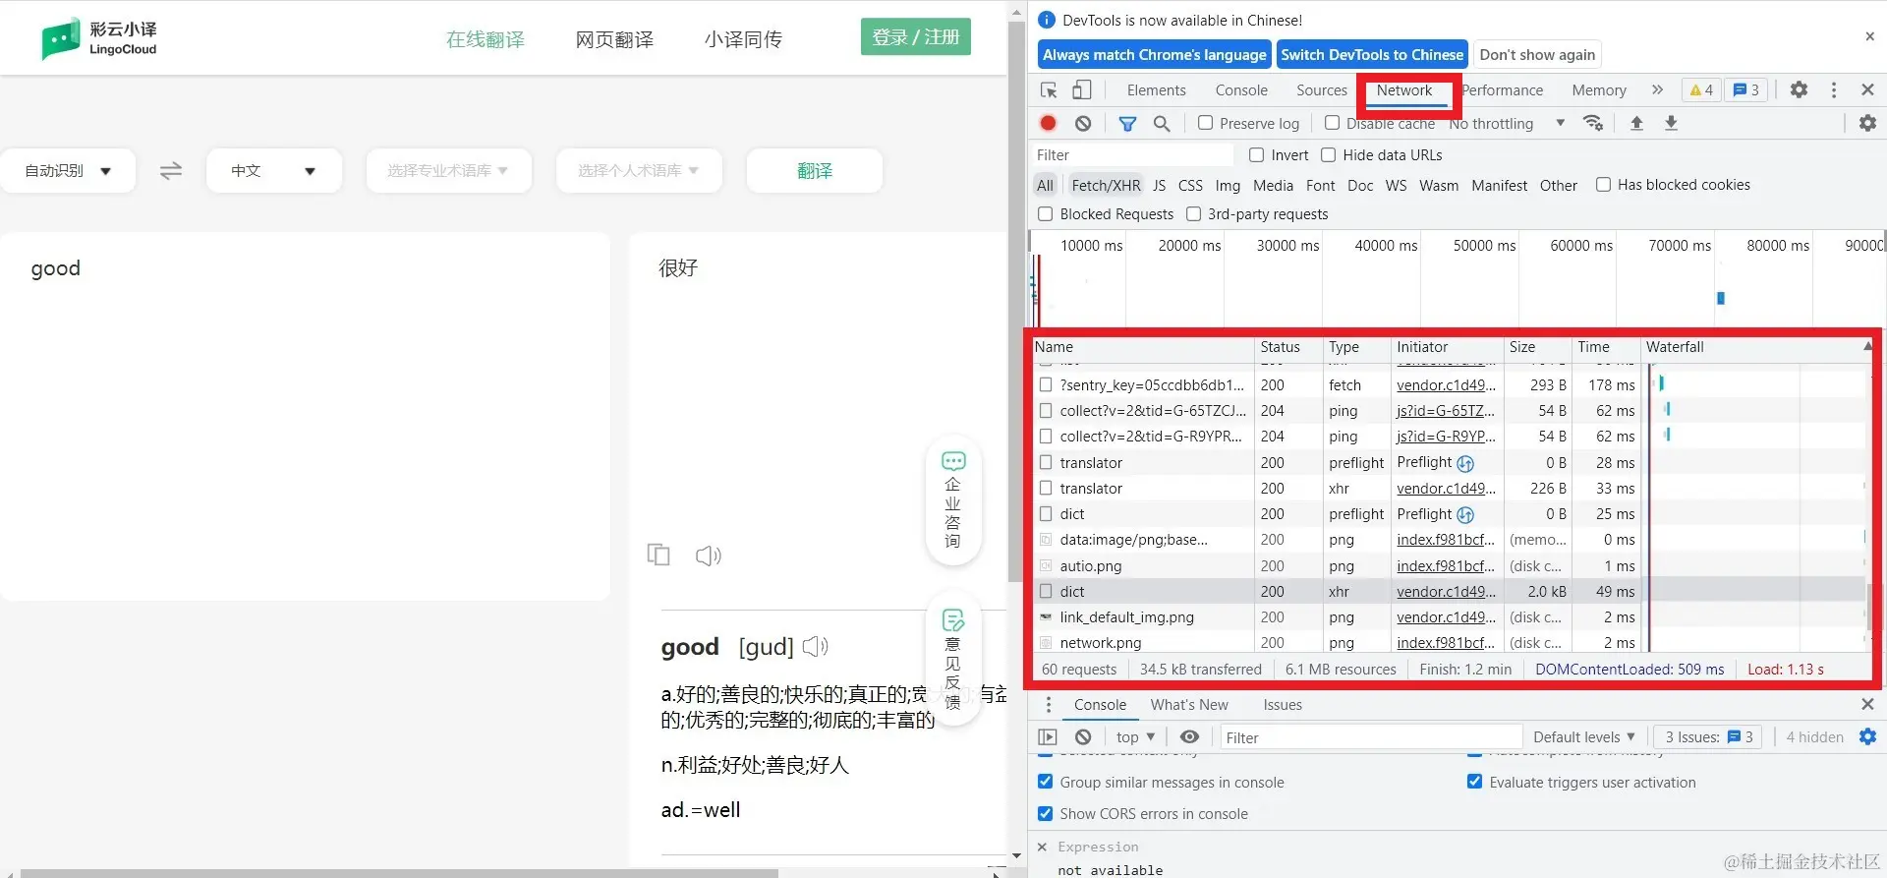1887x878 pixels.
Task: Check Blocked Requests
Action: [x=1045, y=213]
